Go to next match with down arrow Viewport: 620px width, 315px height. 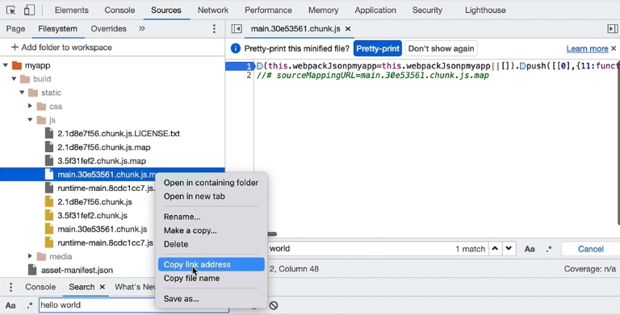click(509, 249)
